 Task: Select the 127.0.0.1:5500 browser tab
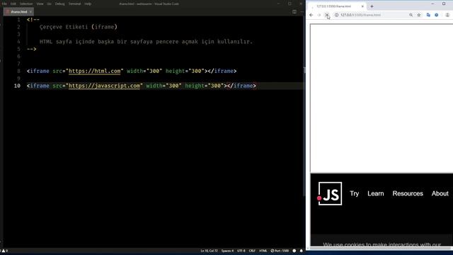click(337, 6)
